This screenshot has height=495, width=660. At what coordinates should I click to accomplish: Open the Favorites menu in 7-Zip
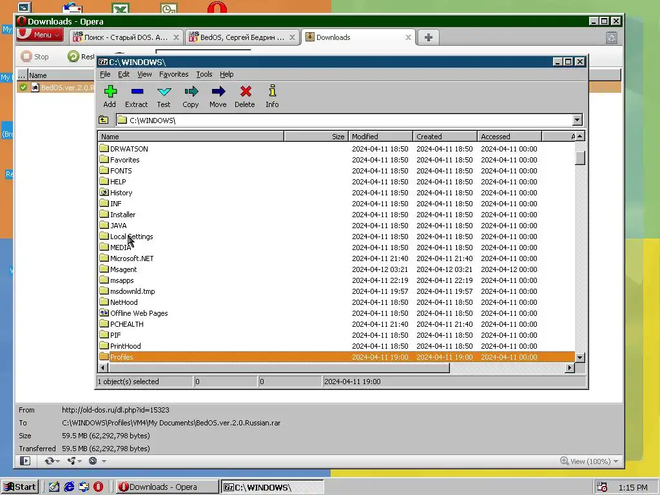click(174, 74)
